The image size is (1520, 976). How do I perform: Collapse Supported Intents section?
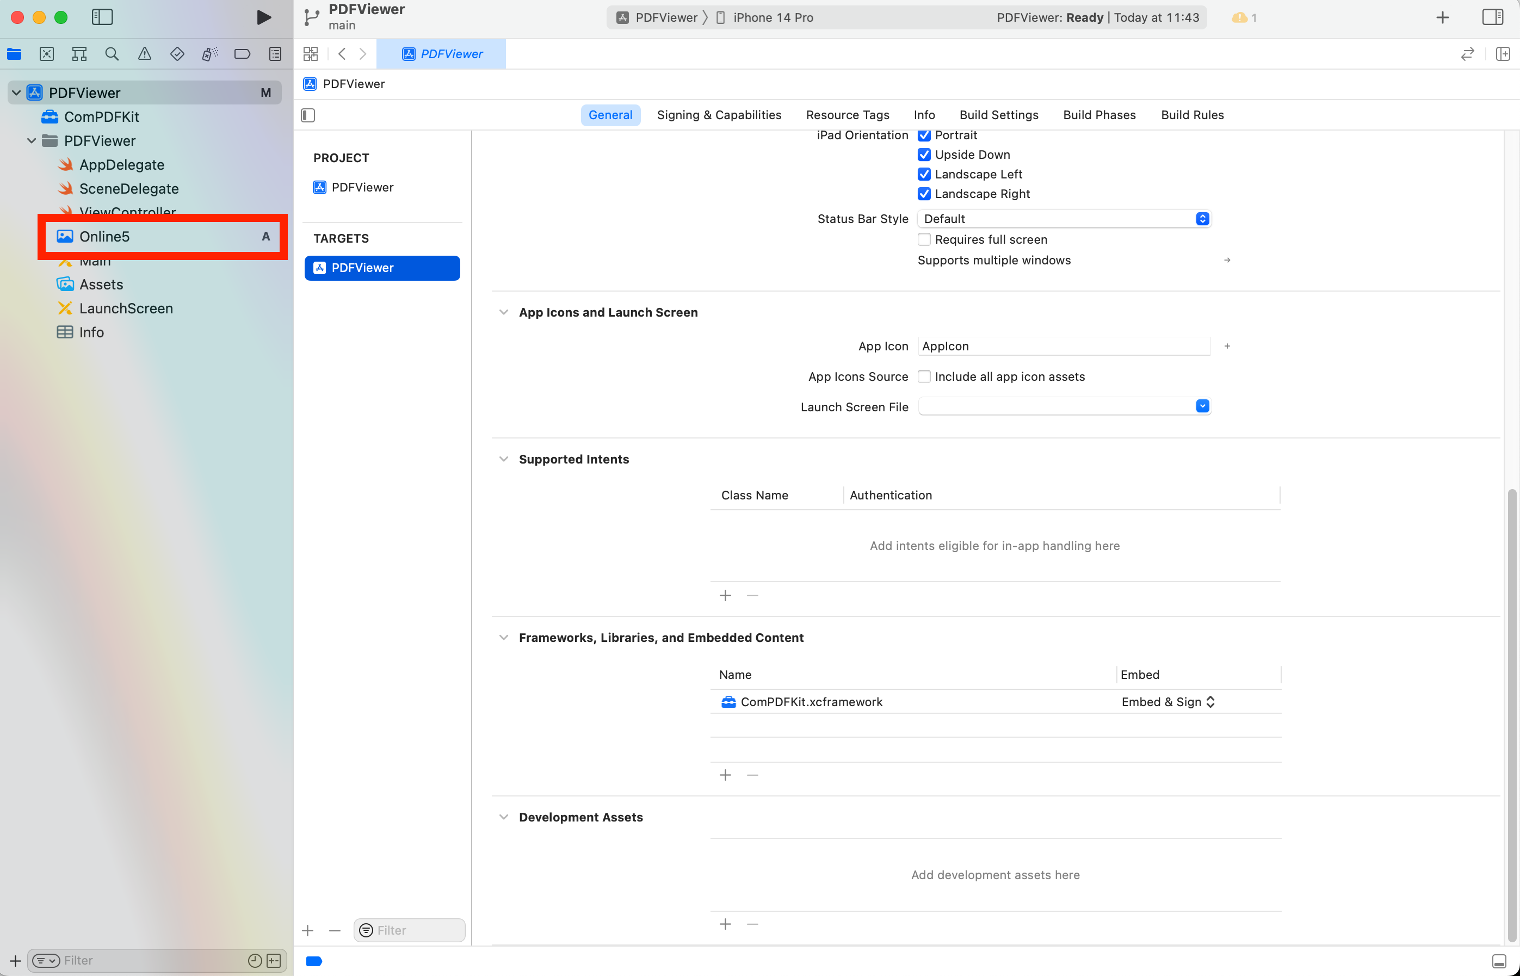point(504,459)
